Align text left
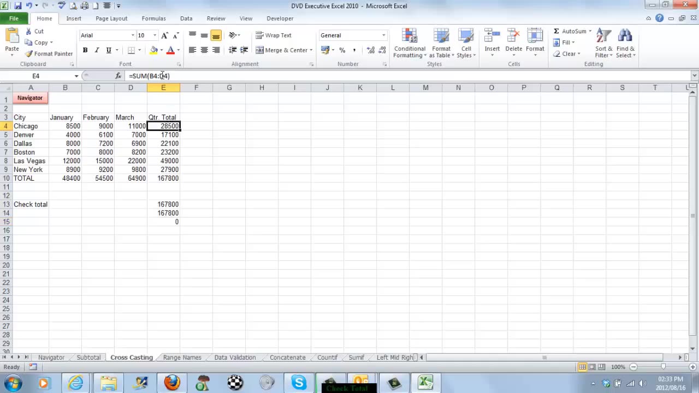The width and height of the screenshot is (699, 393). pos(192,50)
